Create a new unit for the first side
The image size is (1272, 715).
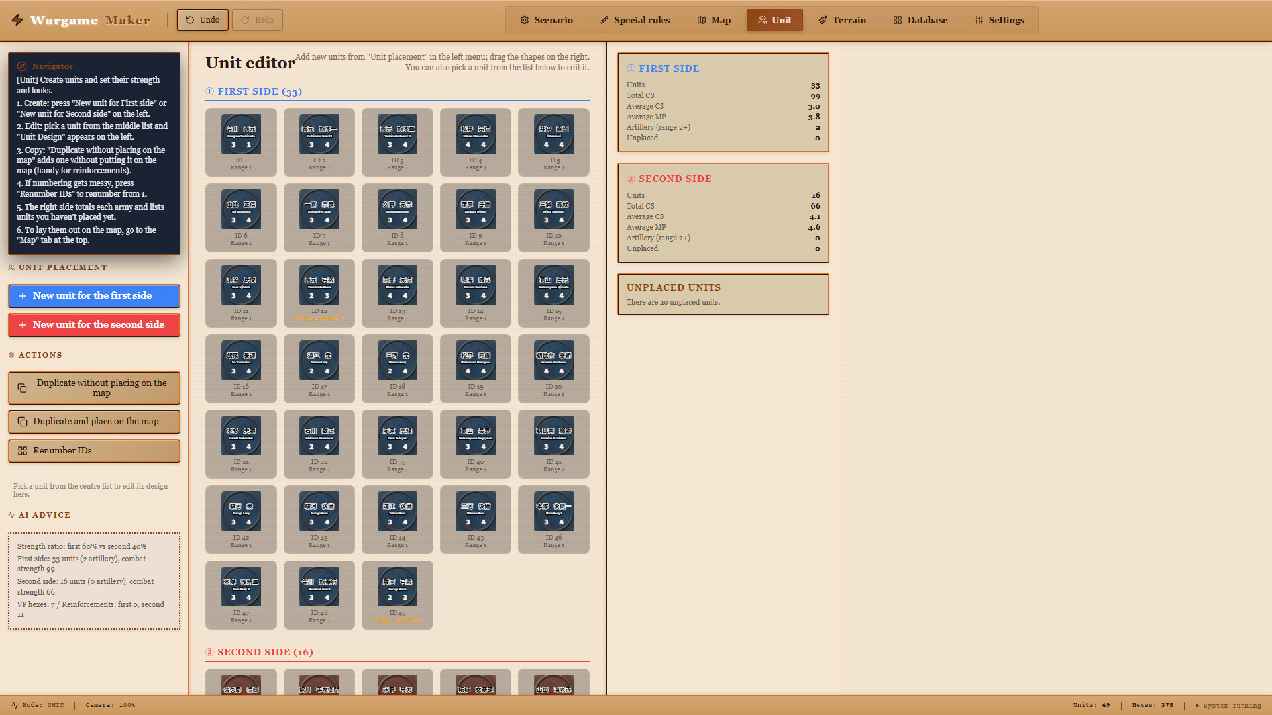pyautogui.click(x=94, y=296)
